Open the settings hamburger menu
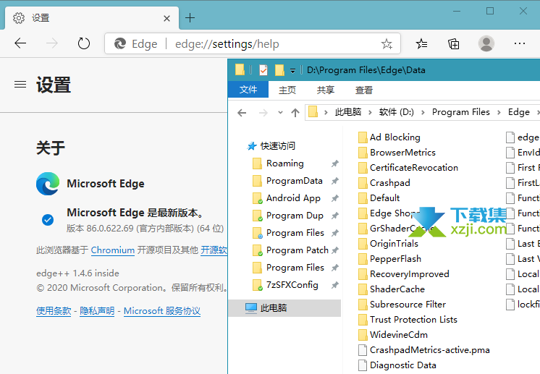Image resolution: width=540 pixels, height=374 pixels. (20, 85)
